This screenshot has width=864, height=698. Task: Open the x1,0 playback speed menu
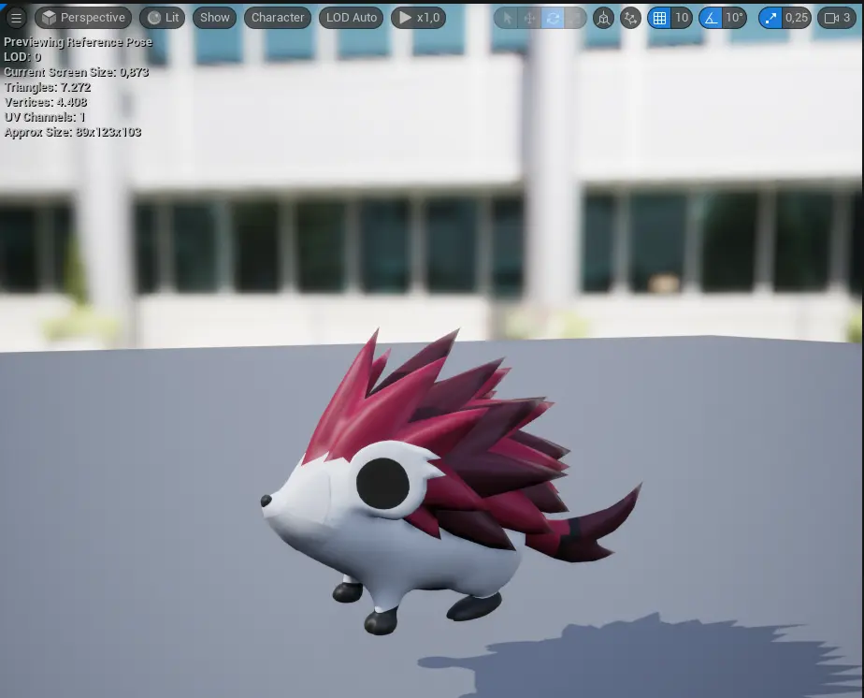[419, 18]
